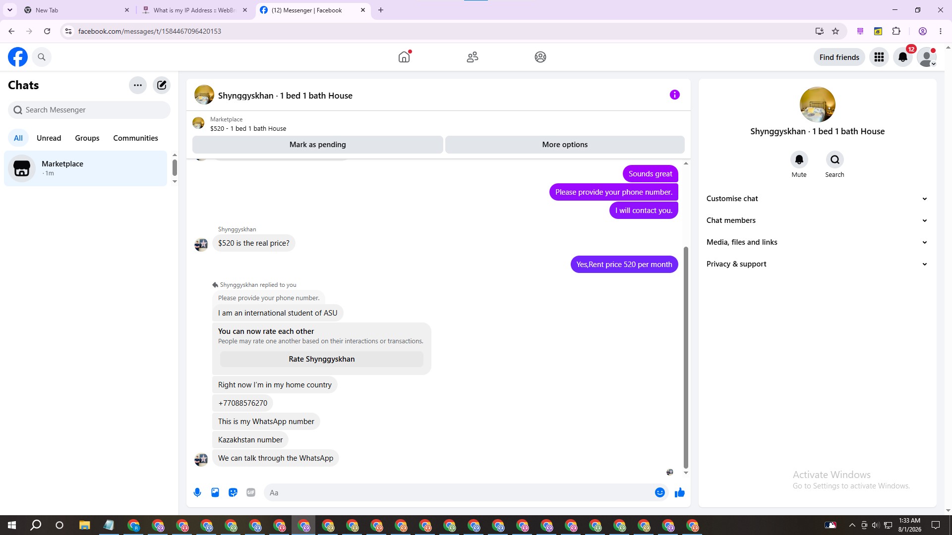Open Windows taskbar search
952x535 pixels.
coord(36,525)
